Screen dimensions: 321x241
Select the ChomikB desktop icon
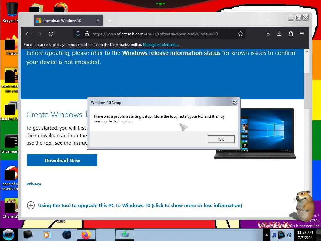(11, 208)
